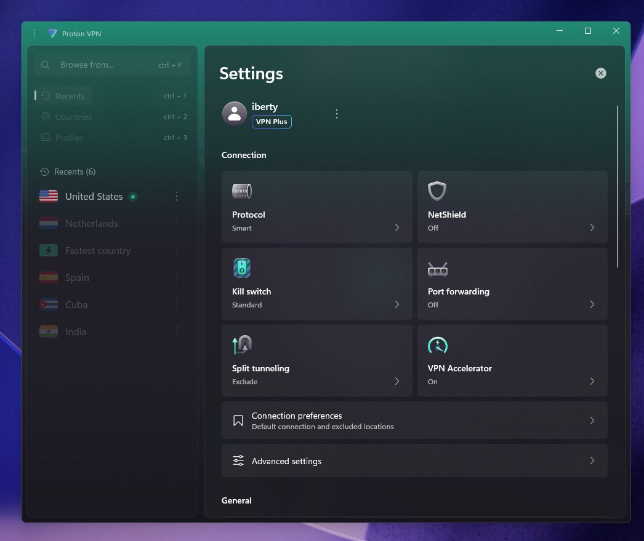This screenshot has height=541, width=644.
Task: Click the Kill switch icon
Action: [x=242, y=268]
